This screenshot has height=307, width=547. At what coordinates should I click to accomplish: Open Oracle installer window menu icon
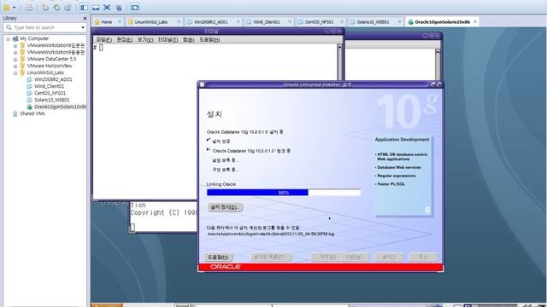[x=202, y=84]
